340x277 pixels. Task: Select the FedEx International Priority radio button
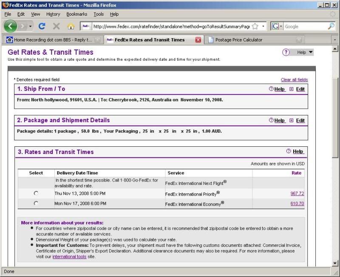pos(36,193)
